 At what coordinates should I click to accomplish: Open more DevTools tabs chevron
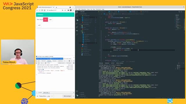tap(65, 61)
